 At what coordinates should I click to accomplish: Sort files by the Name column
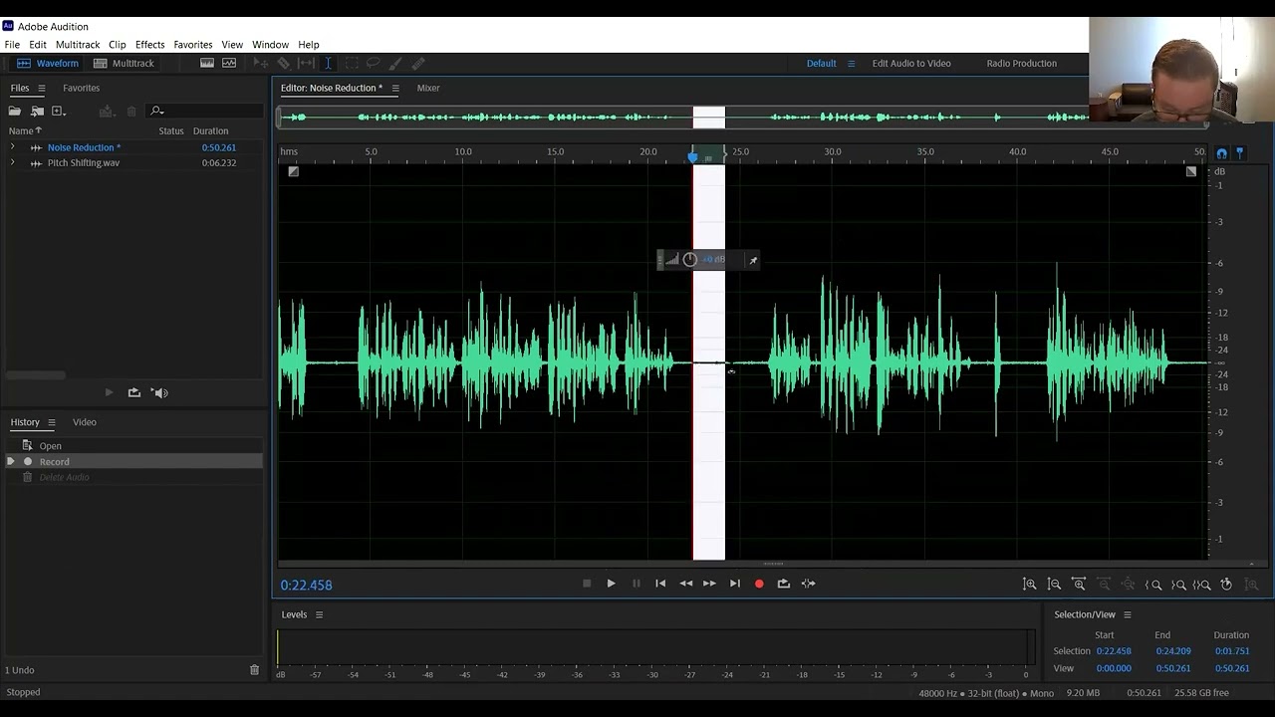click(x=25, y=130)
